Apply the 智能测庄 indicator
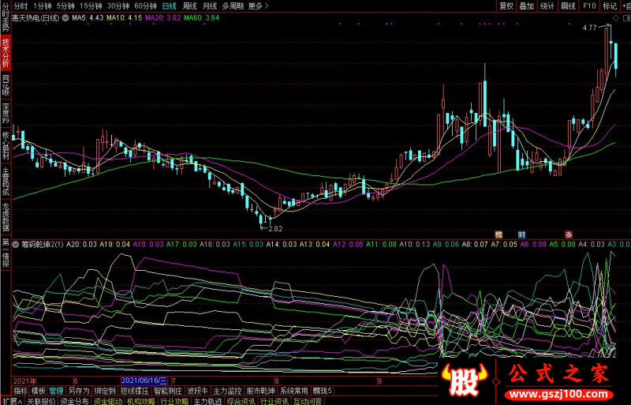Screen dimensions: 631x405 pos(168,391)
